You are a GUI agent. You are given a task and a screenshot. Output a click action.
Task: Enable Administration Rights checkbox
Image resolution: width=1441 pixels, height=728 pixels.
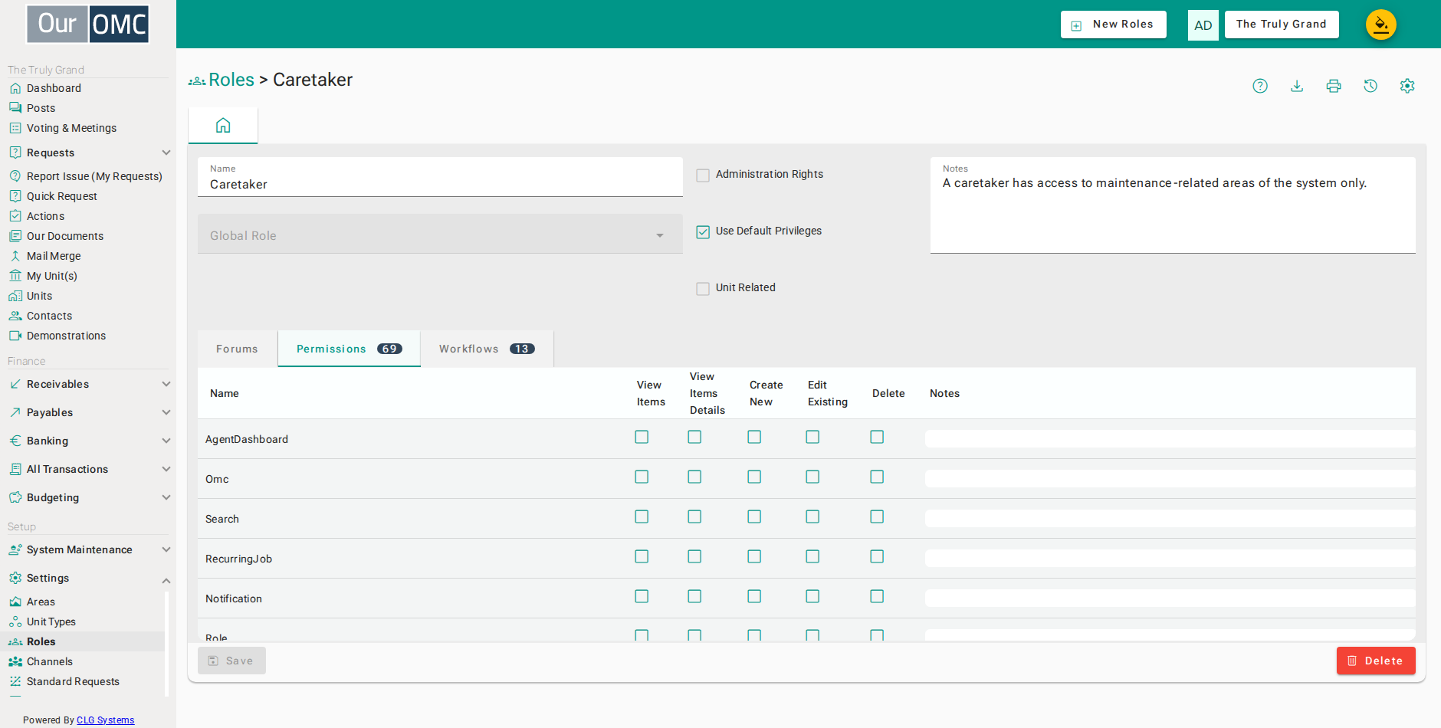(703, 175)
